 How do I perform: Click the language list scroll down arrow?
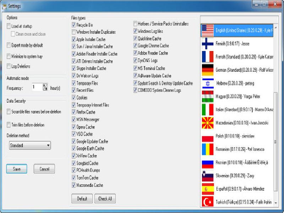tap(276, 203)
